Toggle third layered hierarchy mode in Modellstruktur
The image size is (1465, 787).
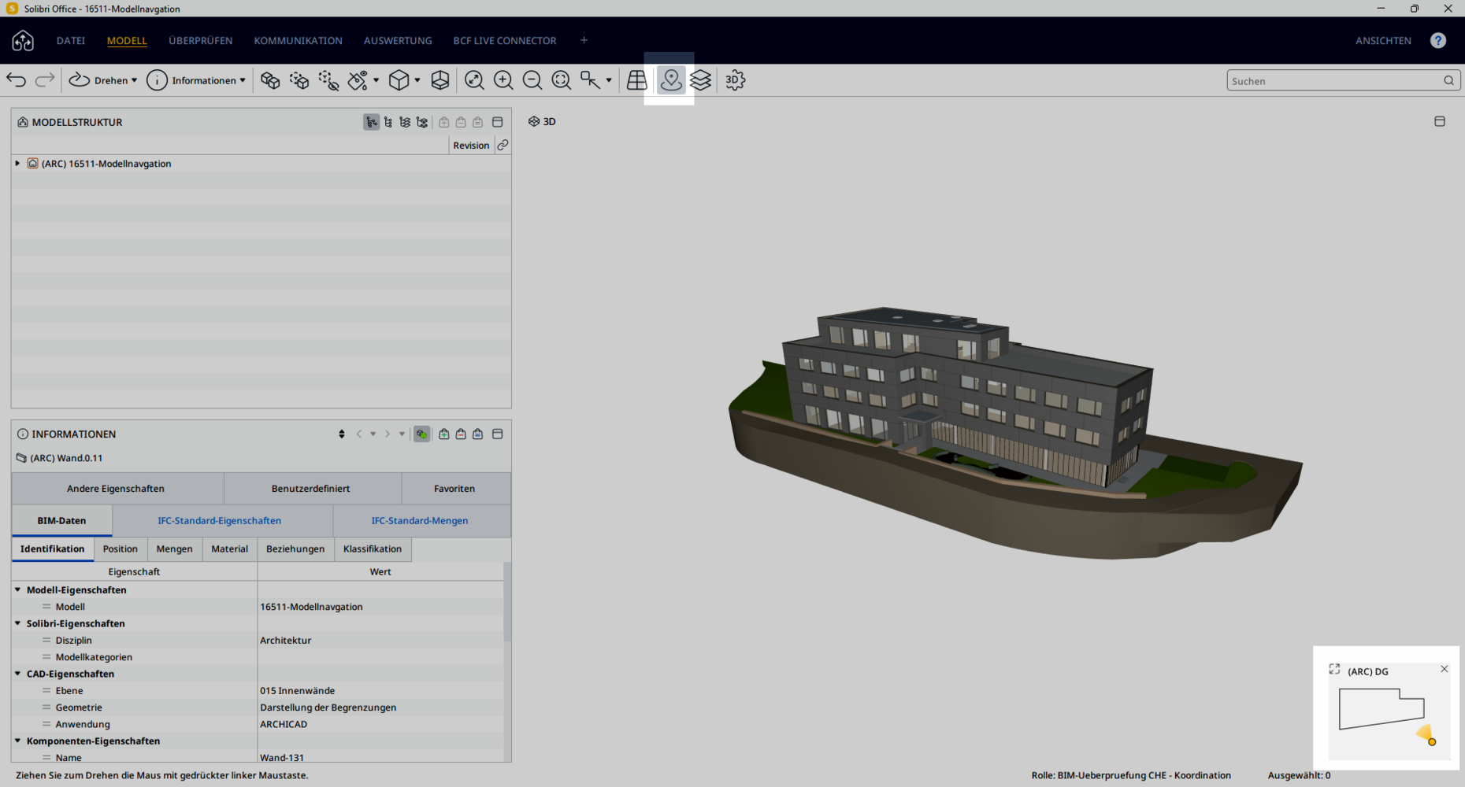point(405,122)
